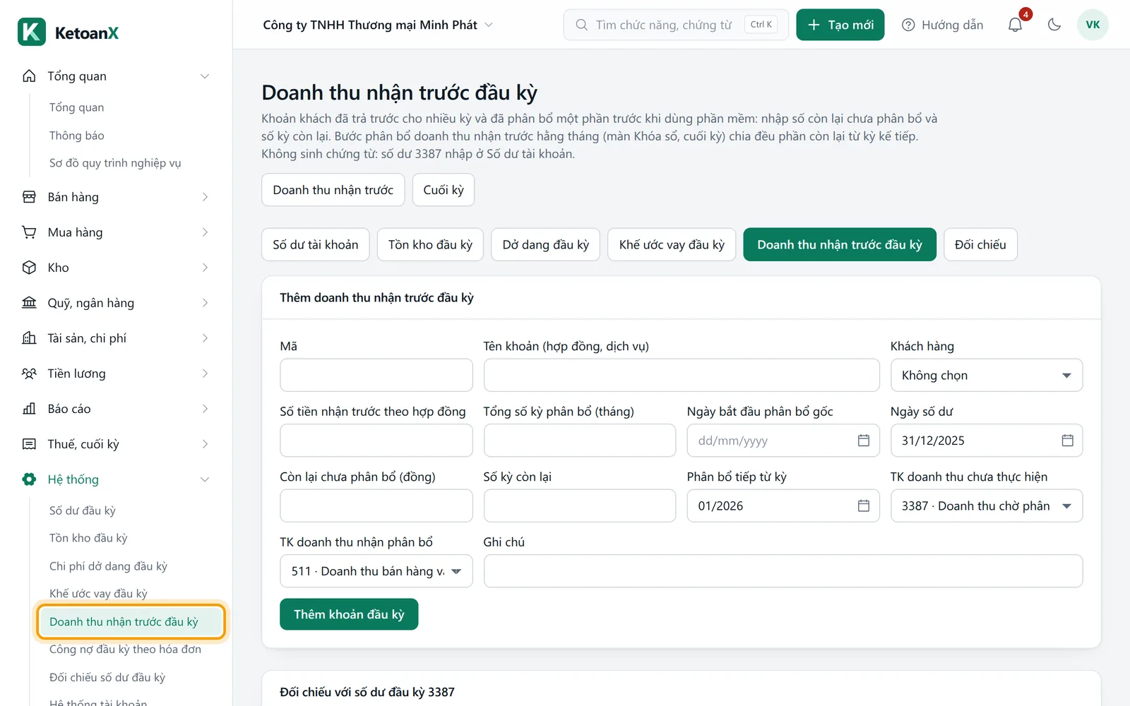The height and width of the screenshot is (706, 1130).
Task: Click Thêm khoản đầu kỳ button
Action: [349, 614]
